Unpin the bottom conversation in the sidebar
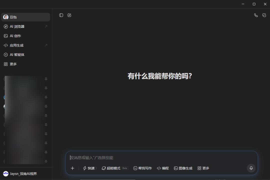This screenshot has width=270, height=180. pos(46,162)
